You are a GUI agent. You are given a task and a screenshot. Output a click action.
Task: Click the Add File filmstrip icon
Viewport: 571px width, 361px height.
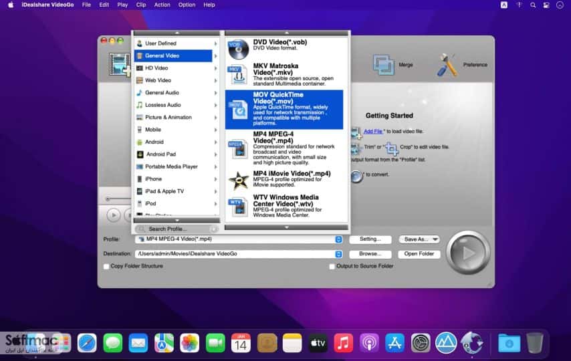coord(120,64)
